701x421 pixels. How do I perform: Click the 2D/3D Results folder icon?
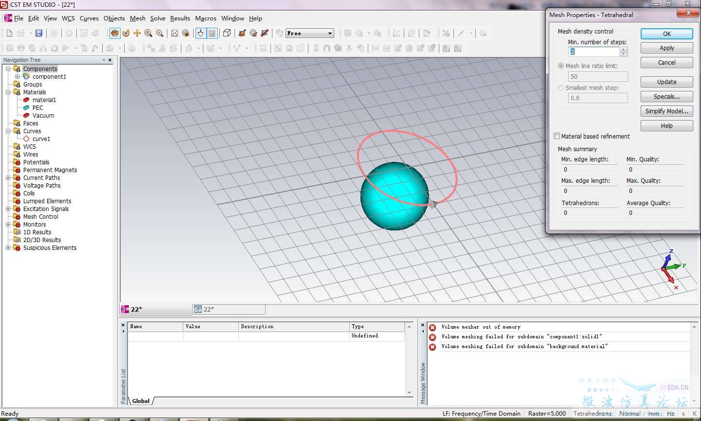tap(17, 240)
